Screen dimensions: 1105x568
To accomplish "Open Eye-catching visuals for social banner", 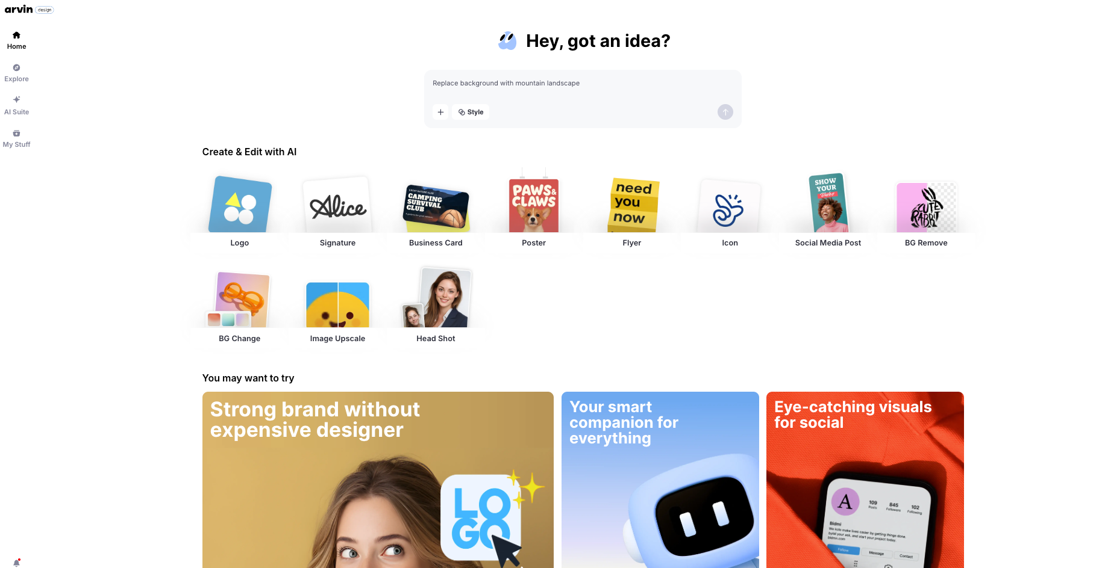I will coord(865,480).
